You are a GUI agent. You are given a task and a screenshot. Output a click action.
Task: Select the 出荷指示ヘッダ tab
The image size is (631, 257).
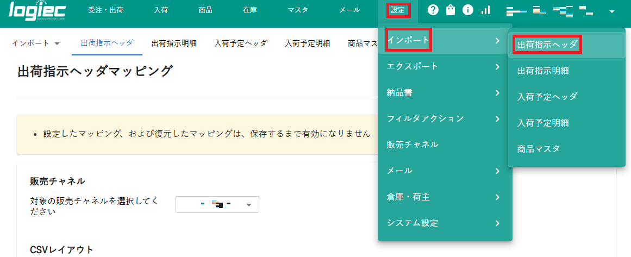pyautogui.click(x=107, y=43)
